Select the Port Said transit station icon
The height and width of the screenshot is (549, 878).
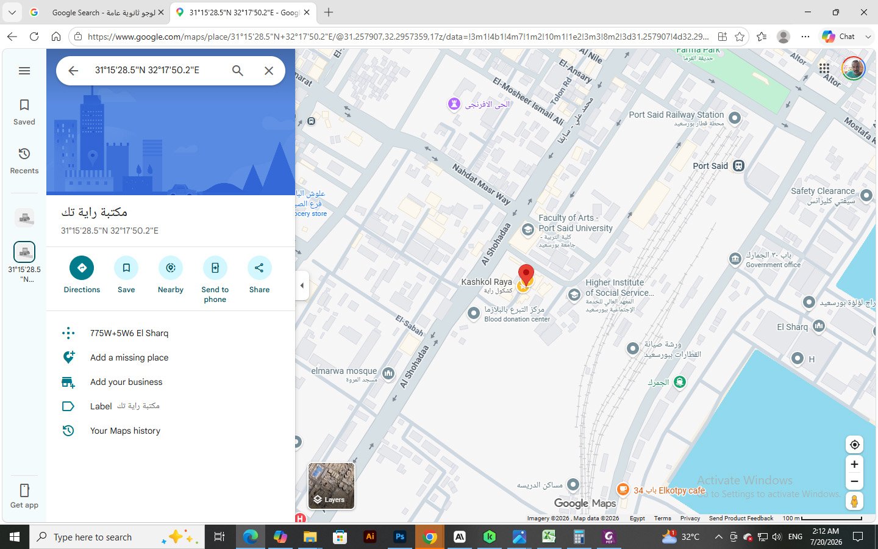[x=738, y=166]
